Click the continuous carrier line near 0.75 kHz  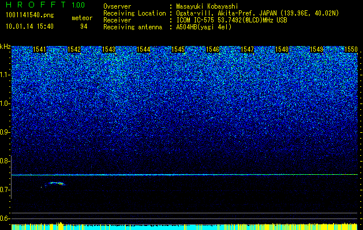tap(185, 175)
